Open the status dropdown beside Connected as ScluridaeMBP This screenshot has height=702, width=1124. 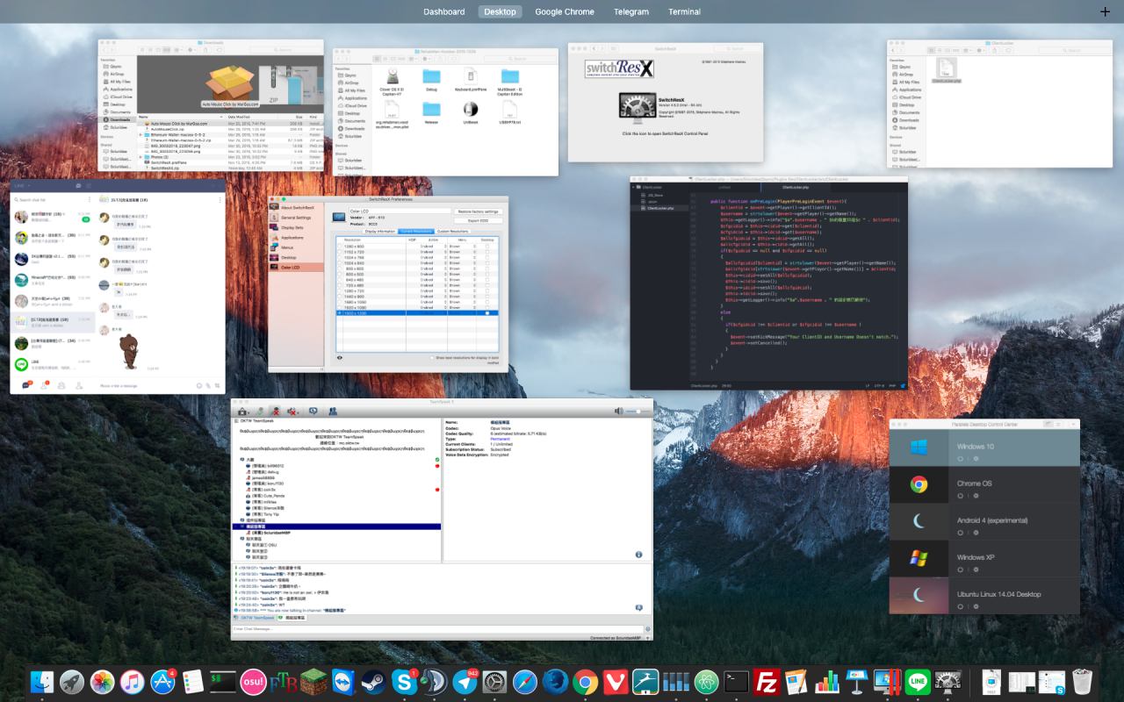647,638
